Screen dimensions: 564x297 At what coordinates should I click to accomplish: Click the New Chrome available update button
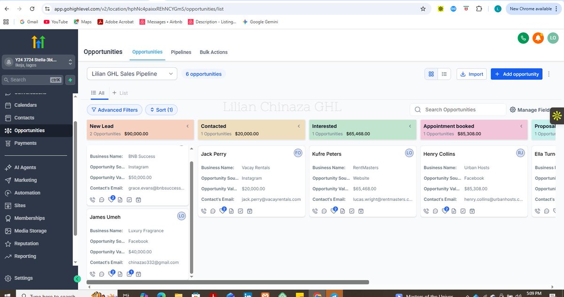(534, 8)
